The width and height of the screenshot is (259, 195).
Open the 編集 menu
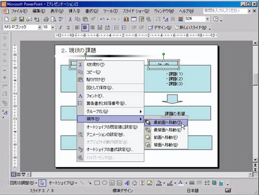click(39, 11)
